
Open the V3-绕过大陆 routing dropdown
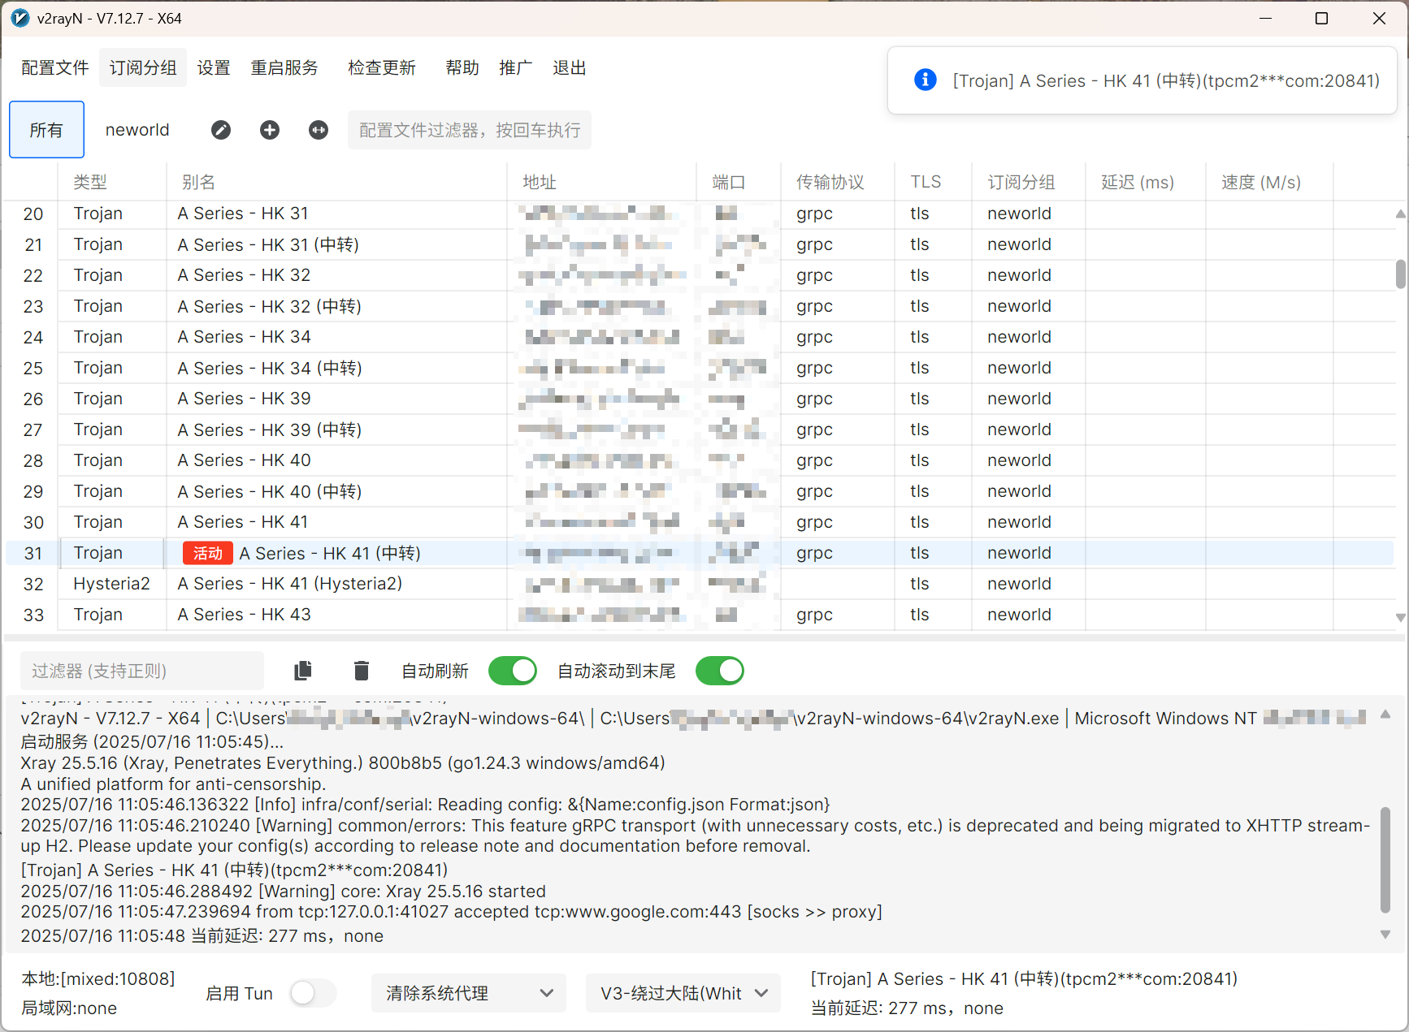(x=683, y=993)
